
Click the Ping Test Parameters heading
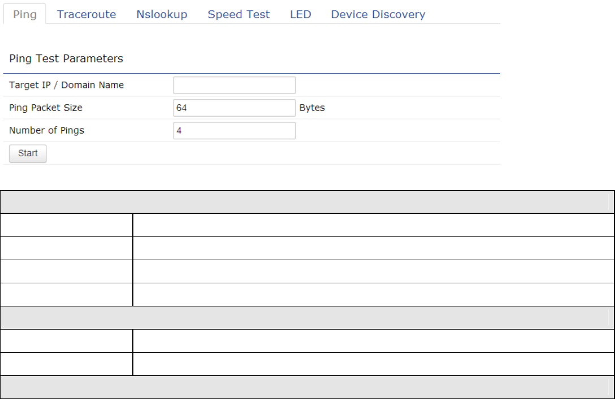click(66, 58)
